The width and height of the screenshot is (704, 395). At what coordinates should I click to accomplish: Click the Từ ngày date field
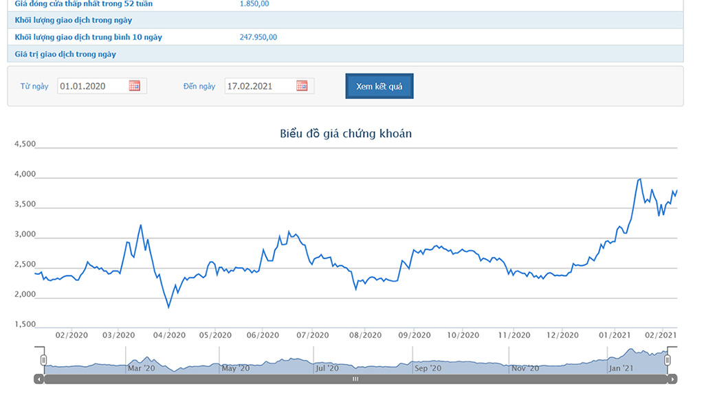point(92,86)
